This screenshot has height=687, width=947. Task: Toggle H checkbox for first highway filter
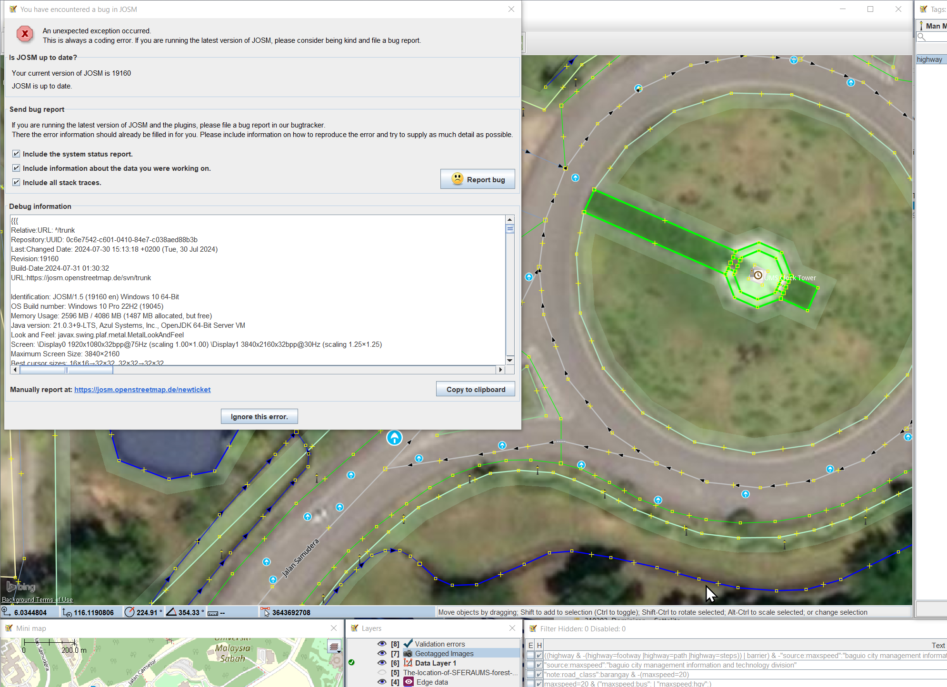(x=539, y=656)
